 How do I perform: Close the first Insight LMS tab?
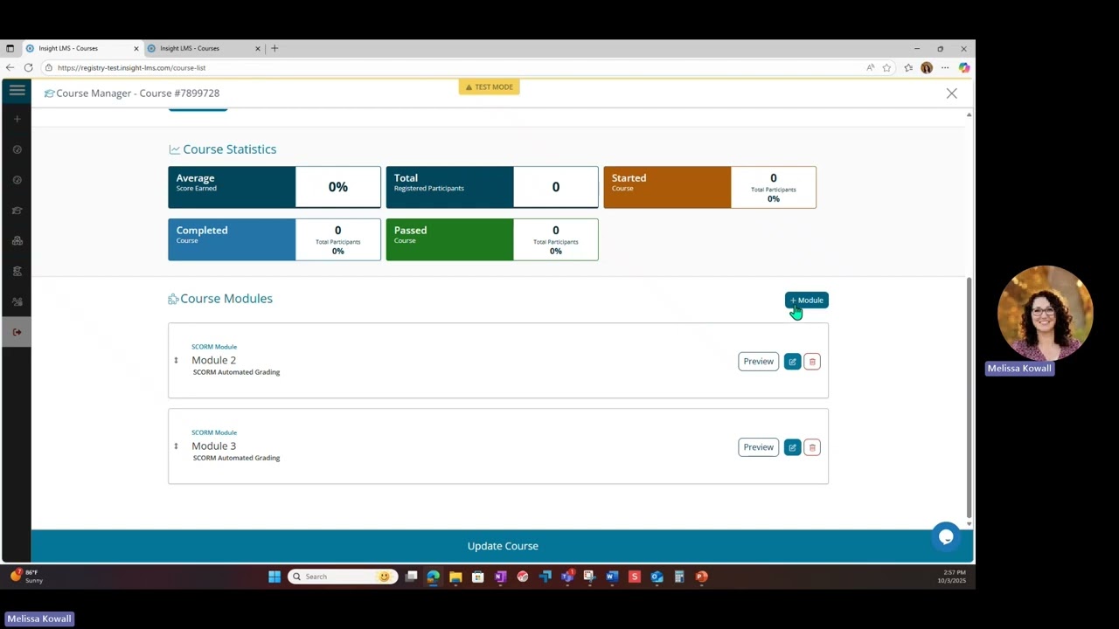pos(136,49)
